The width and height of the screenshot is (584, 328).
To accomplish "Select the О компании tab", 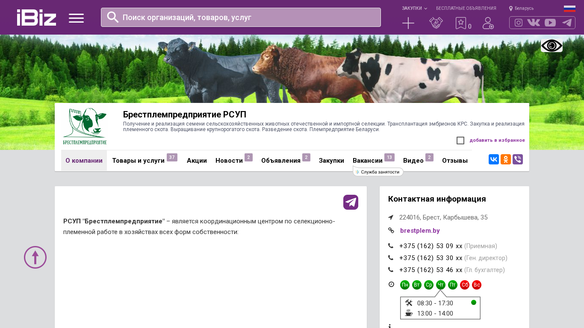I will coord(84,161).
